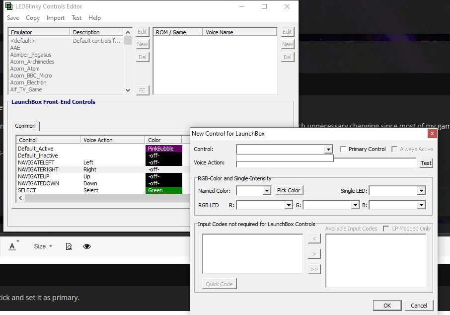Expand the Named Color dropdown

point(267,191)
